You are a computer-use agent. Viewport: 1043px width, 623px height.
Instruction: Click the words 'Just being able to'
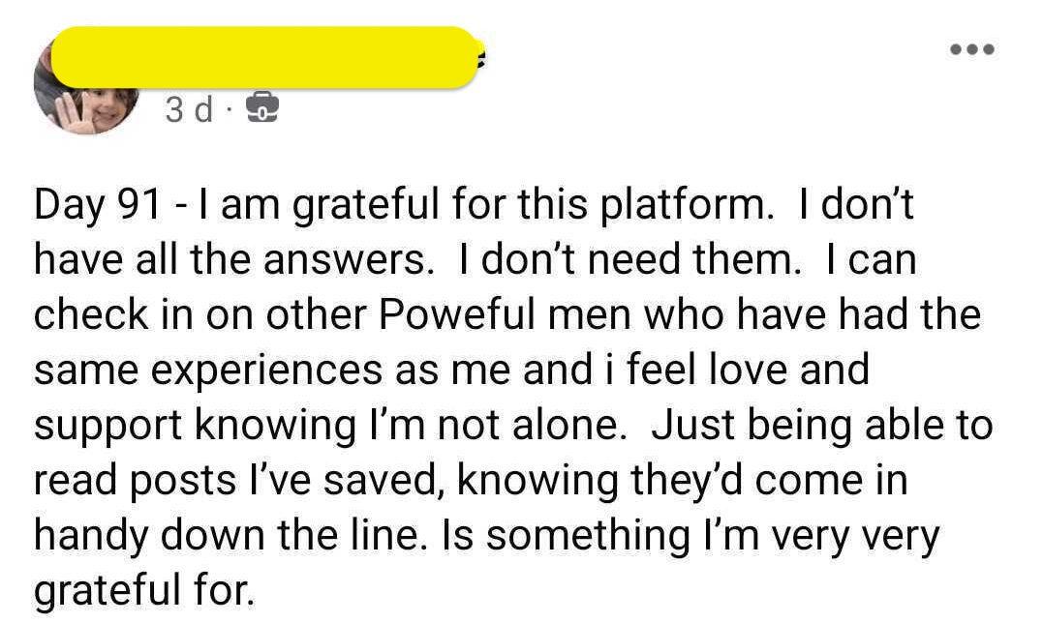click(822, 425)
